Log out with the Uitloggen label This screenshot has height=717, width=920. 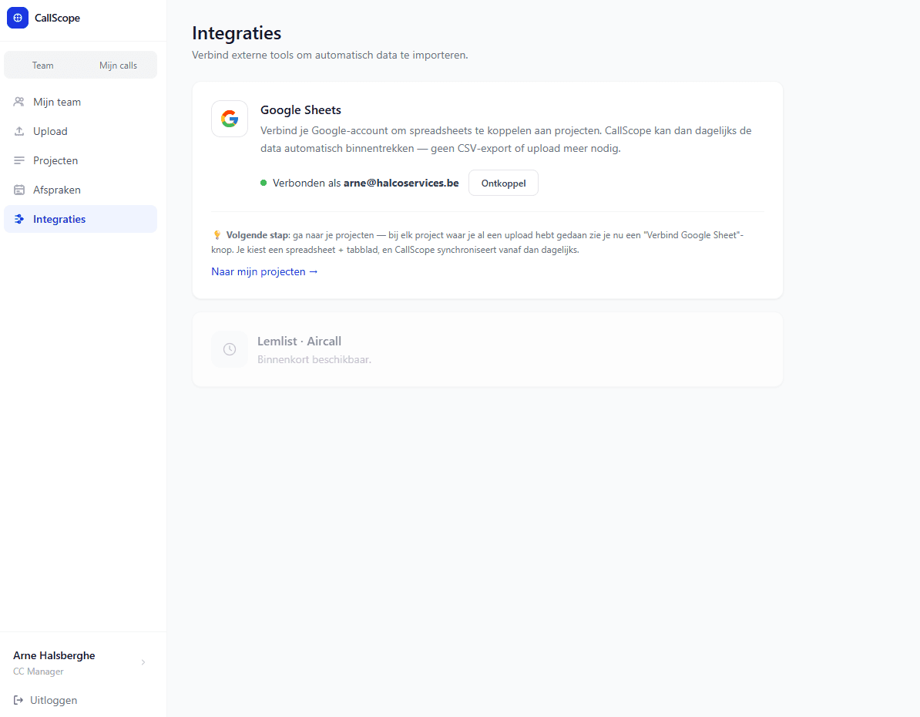[x=53, y=700]
